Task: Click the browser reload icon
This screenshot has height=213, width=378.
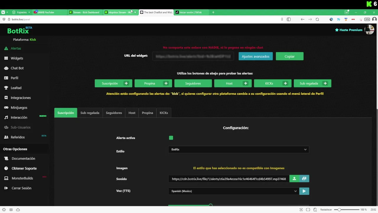Action: coord(317,19)
